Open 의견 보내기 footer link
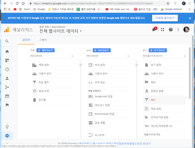The width and height of the screenshot is (195, 148). click(143, 144)
